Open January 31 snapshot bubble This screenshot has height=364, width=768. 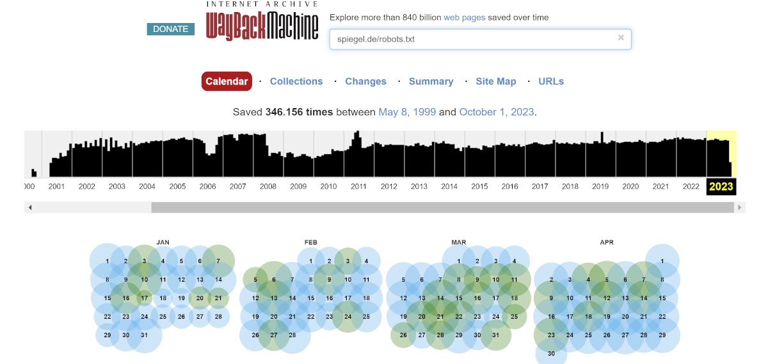(145, 335)
